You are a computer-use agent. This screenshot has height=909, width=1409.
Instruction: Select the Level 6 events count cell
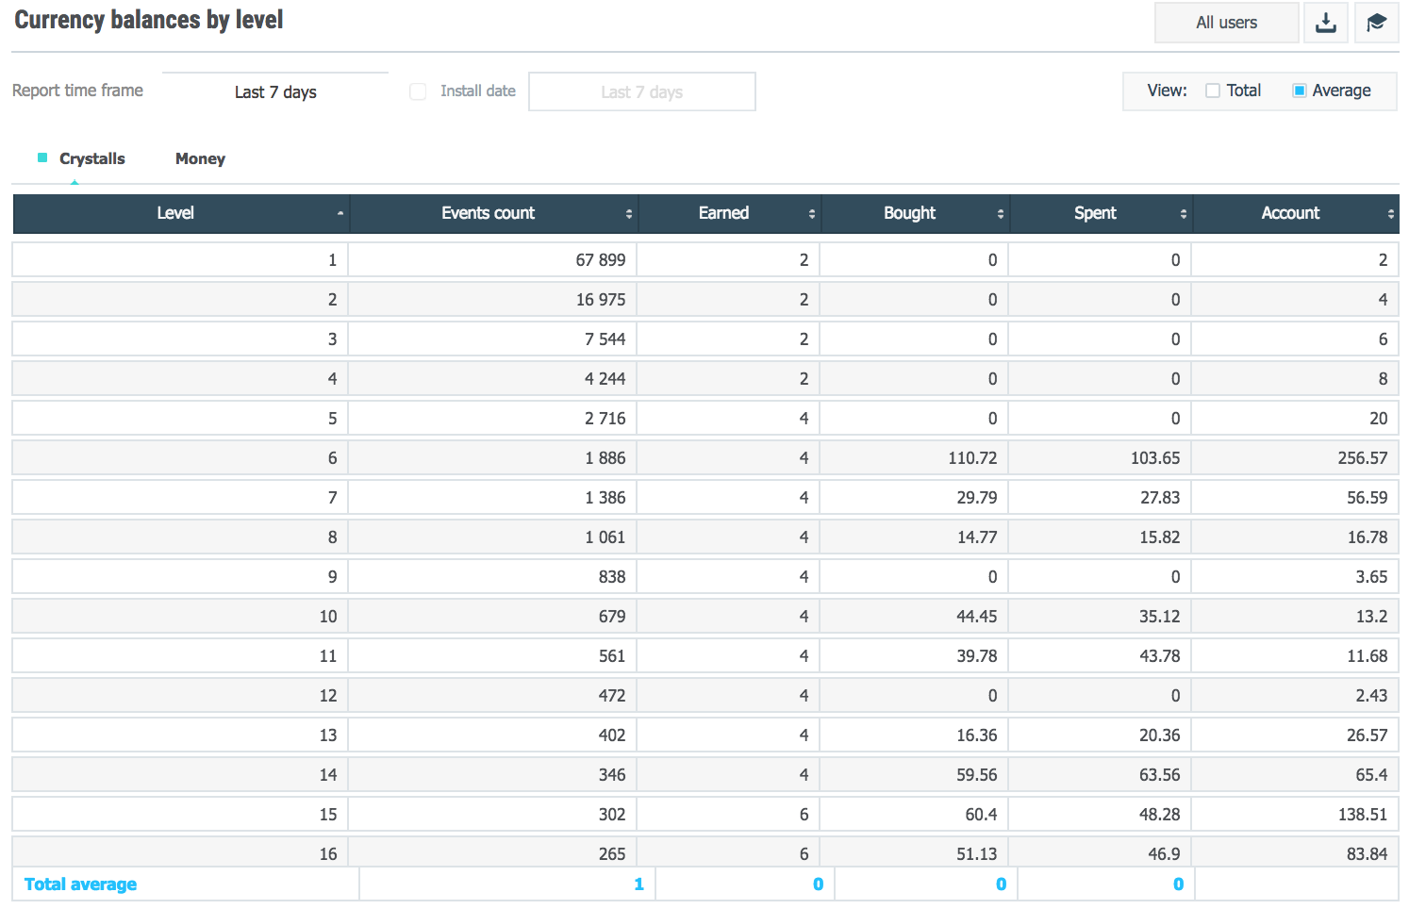(x=493, y=457)
